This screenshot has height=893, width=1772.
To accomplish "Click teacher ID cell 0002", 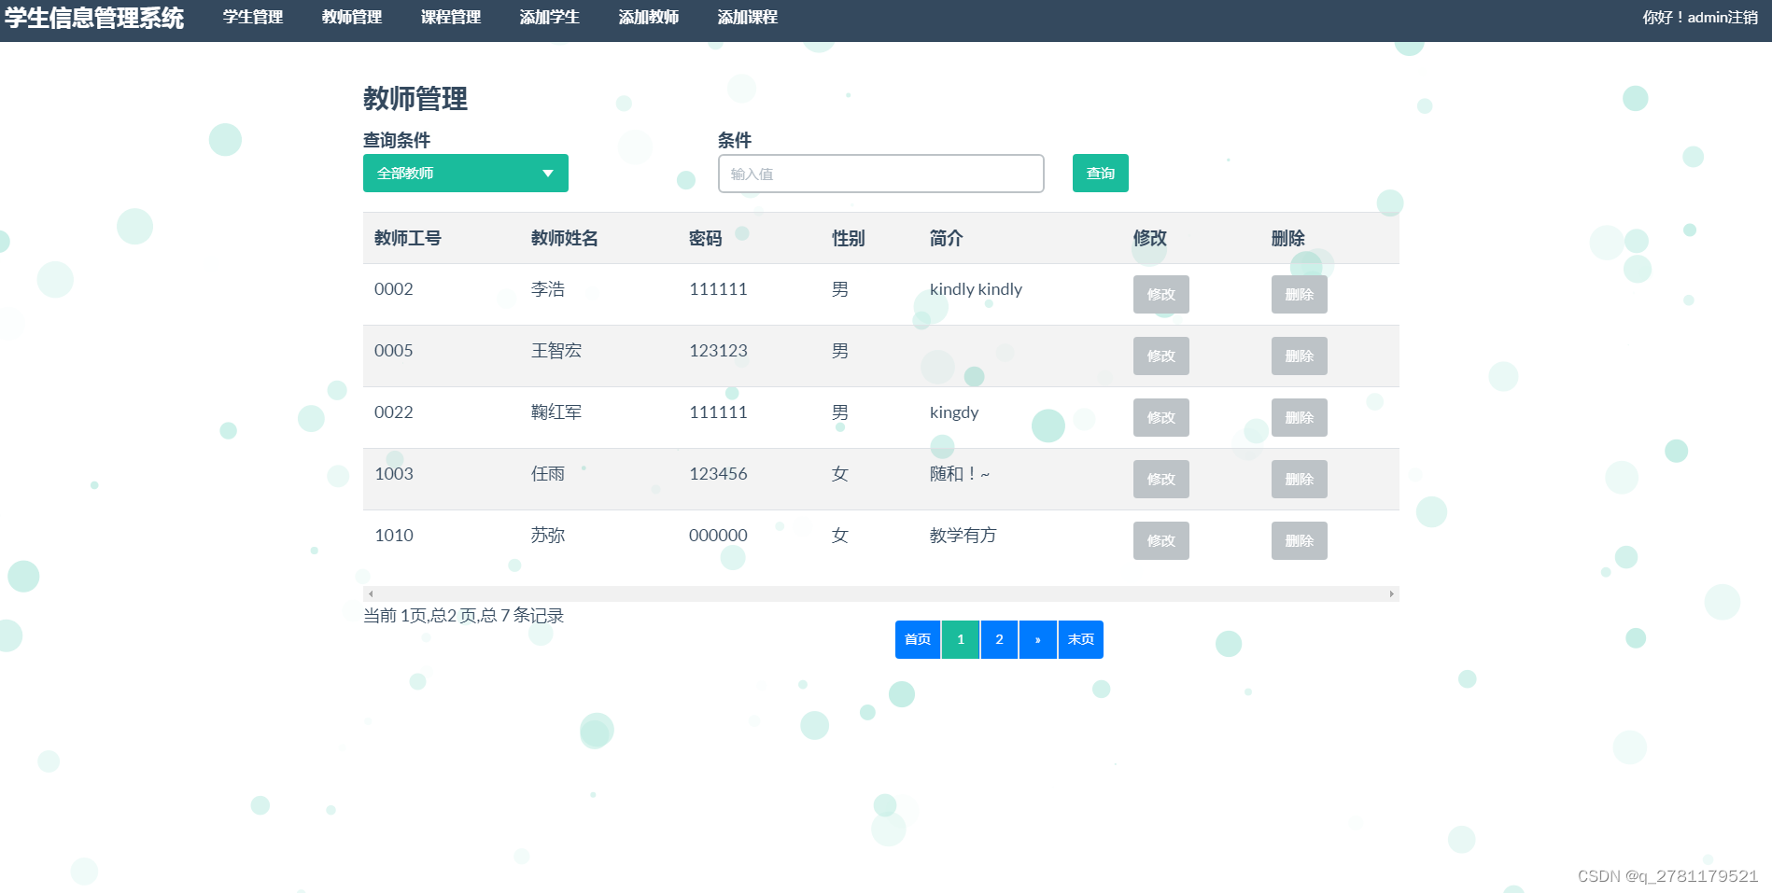I will pos(394,289).
